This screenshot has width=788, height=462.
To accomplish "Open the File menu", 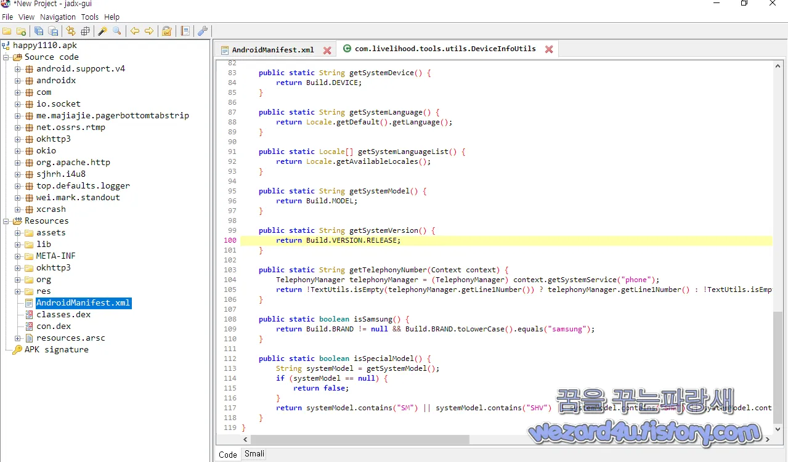I will coord(7,17).
